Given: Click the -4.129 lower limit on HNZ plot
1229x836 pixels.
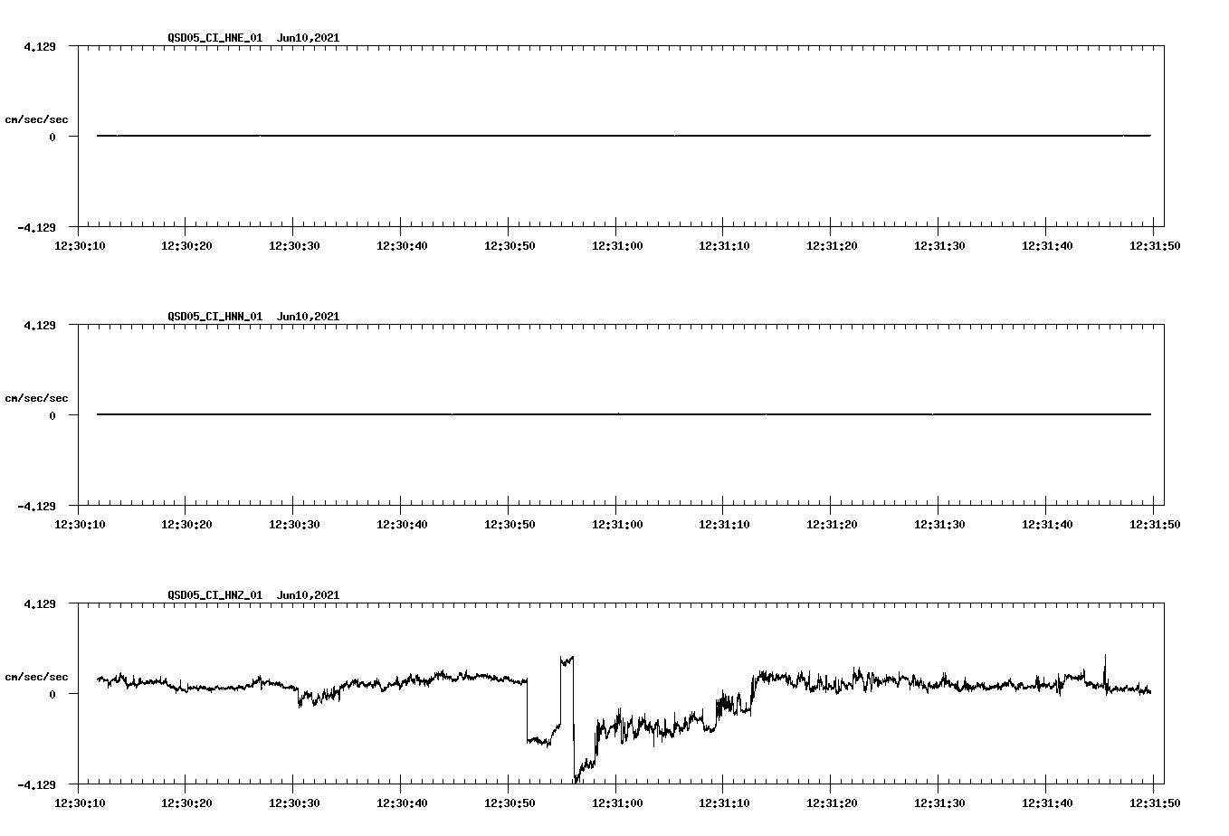Looking at the screenshot, I should coord(36,784).
